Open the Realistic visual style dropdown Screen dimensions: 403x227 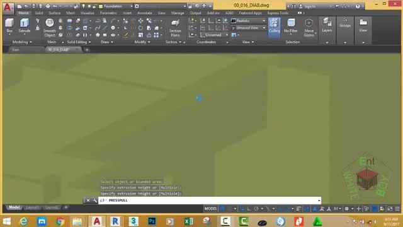point(249,21)
